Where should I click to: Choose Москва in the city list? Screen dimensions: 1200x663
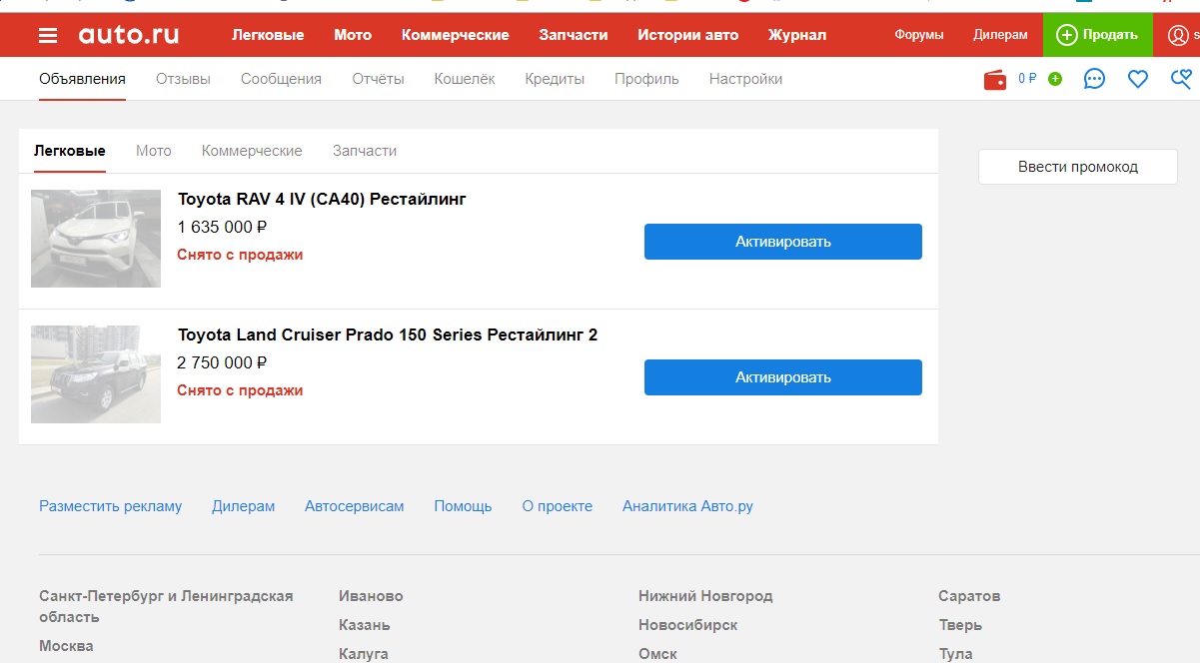[66, 646]
